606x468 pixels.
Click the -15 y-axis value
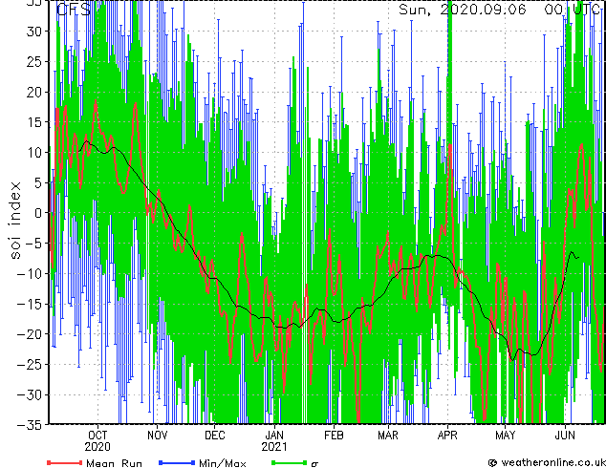pos(30,304)
